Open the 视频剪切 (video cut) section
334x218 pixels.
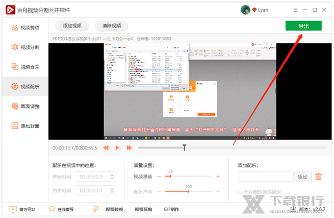[x=26, y=28]
